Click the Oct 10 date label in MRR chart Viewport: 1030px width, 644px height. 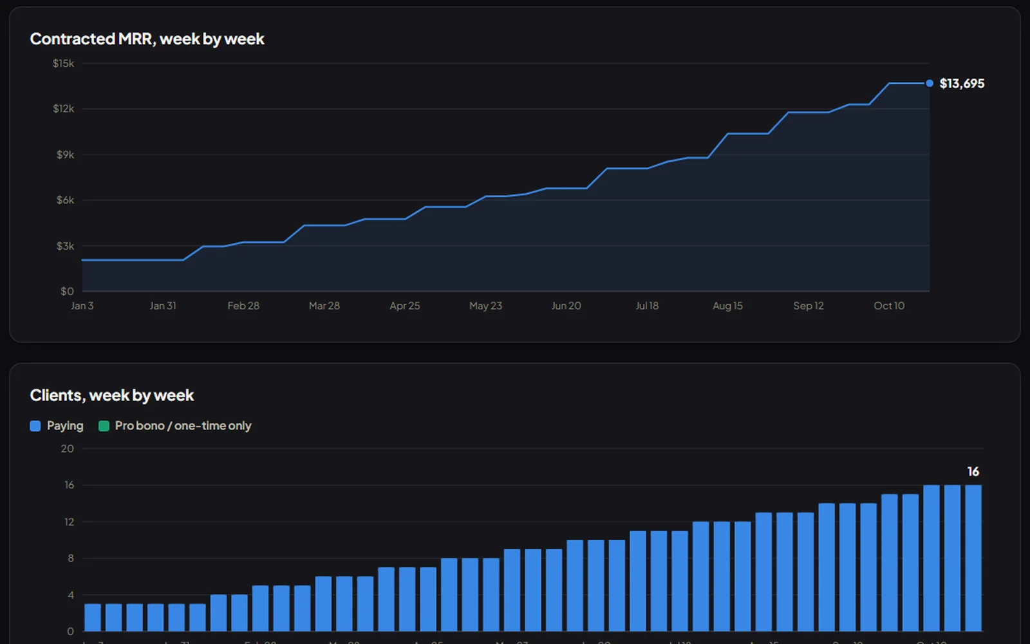tap(889, 306)
